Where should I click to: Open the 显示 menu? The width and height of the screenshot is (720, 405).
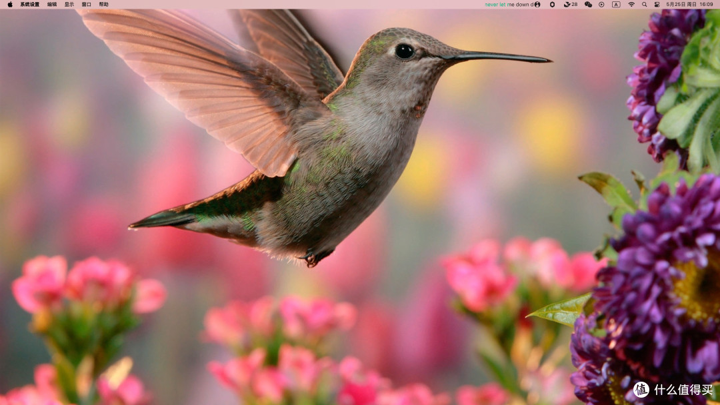tap(69, 4)
